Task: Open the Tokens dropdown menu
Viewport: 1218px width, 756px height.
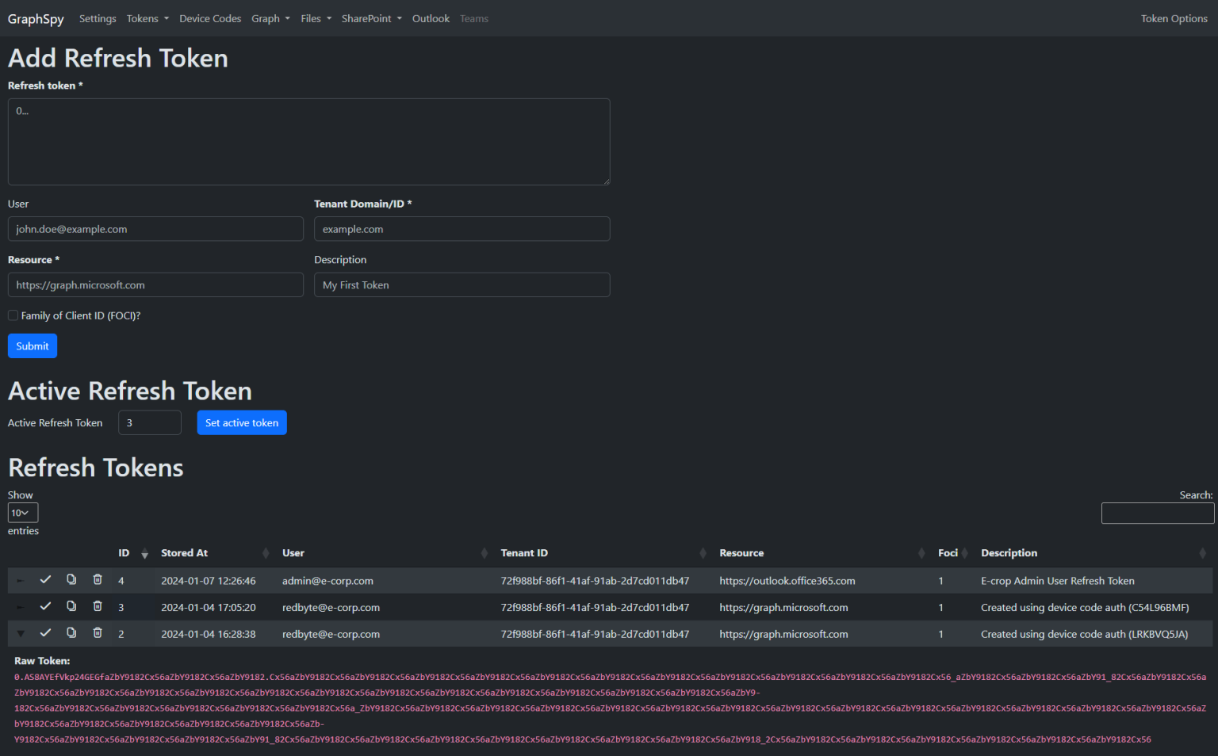Action: (147, 18)
